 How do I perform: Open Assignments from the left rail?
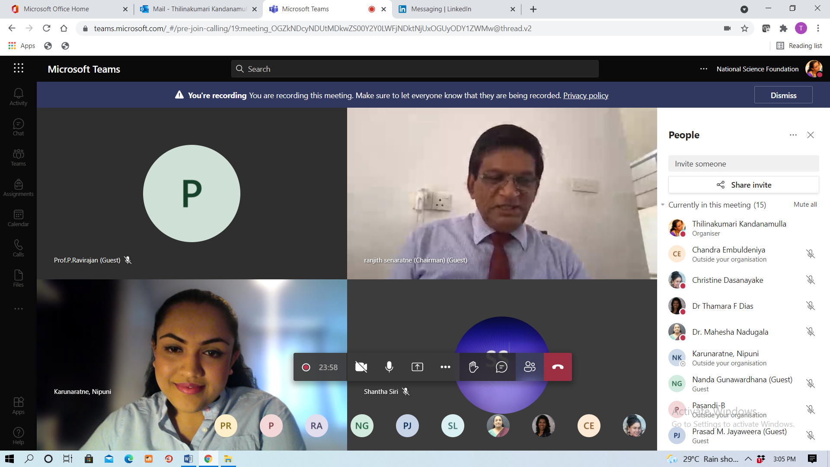click(18, 188)
